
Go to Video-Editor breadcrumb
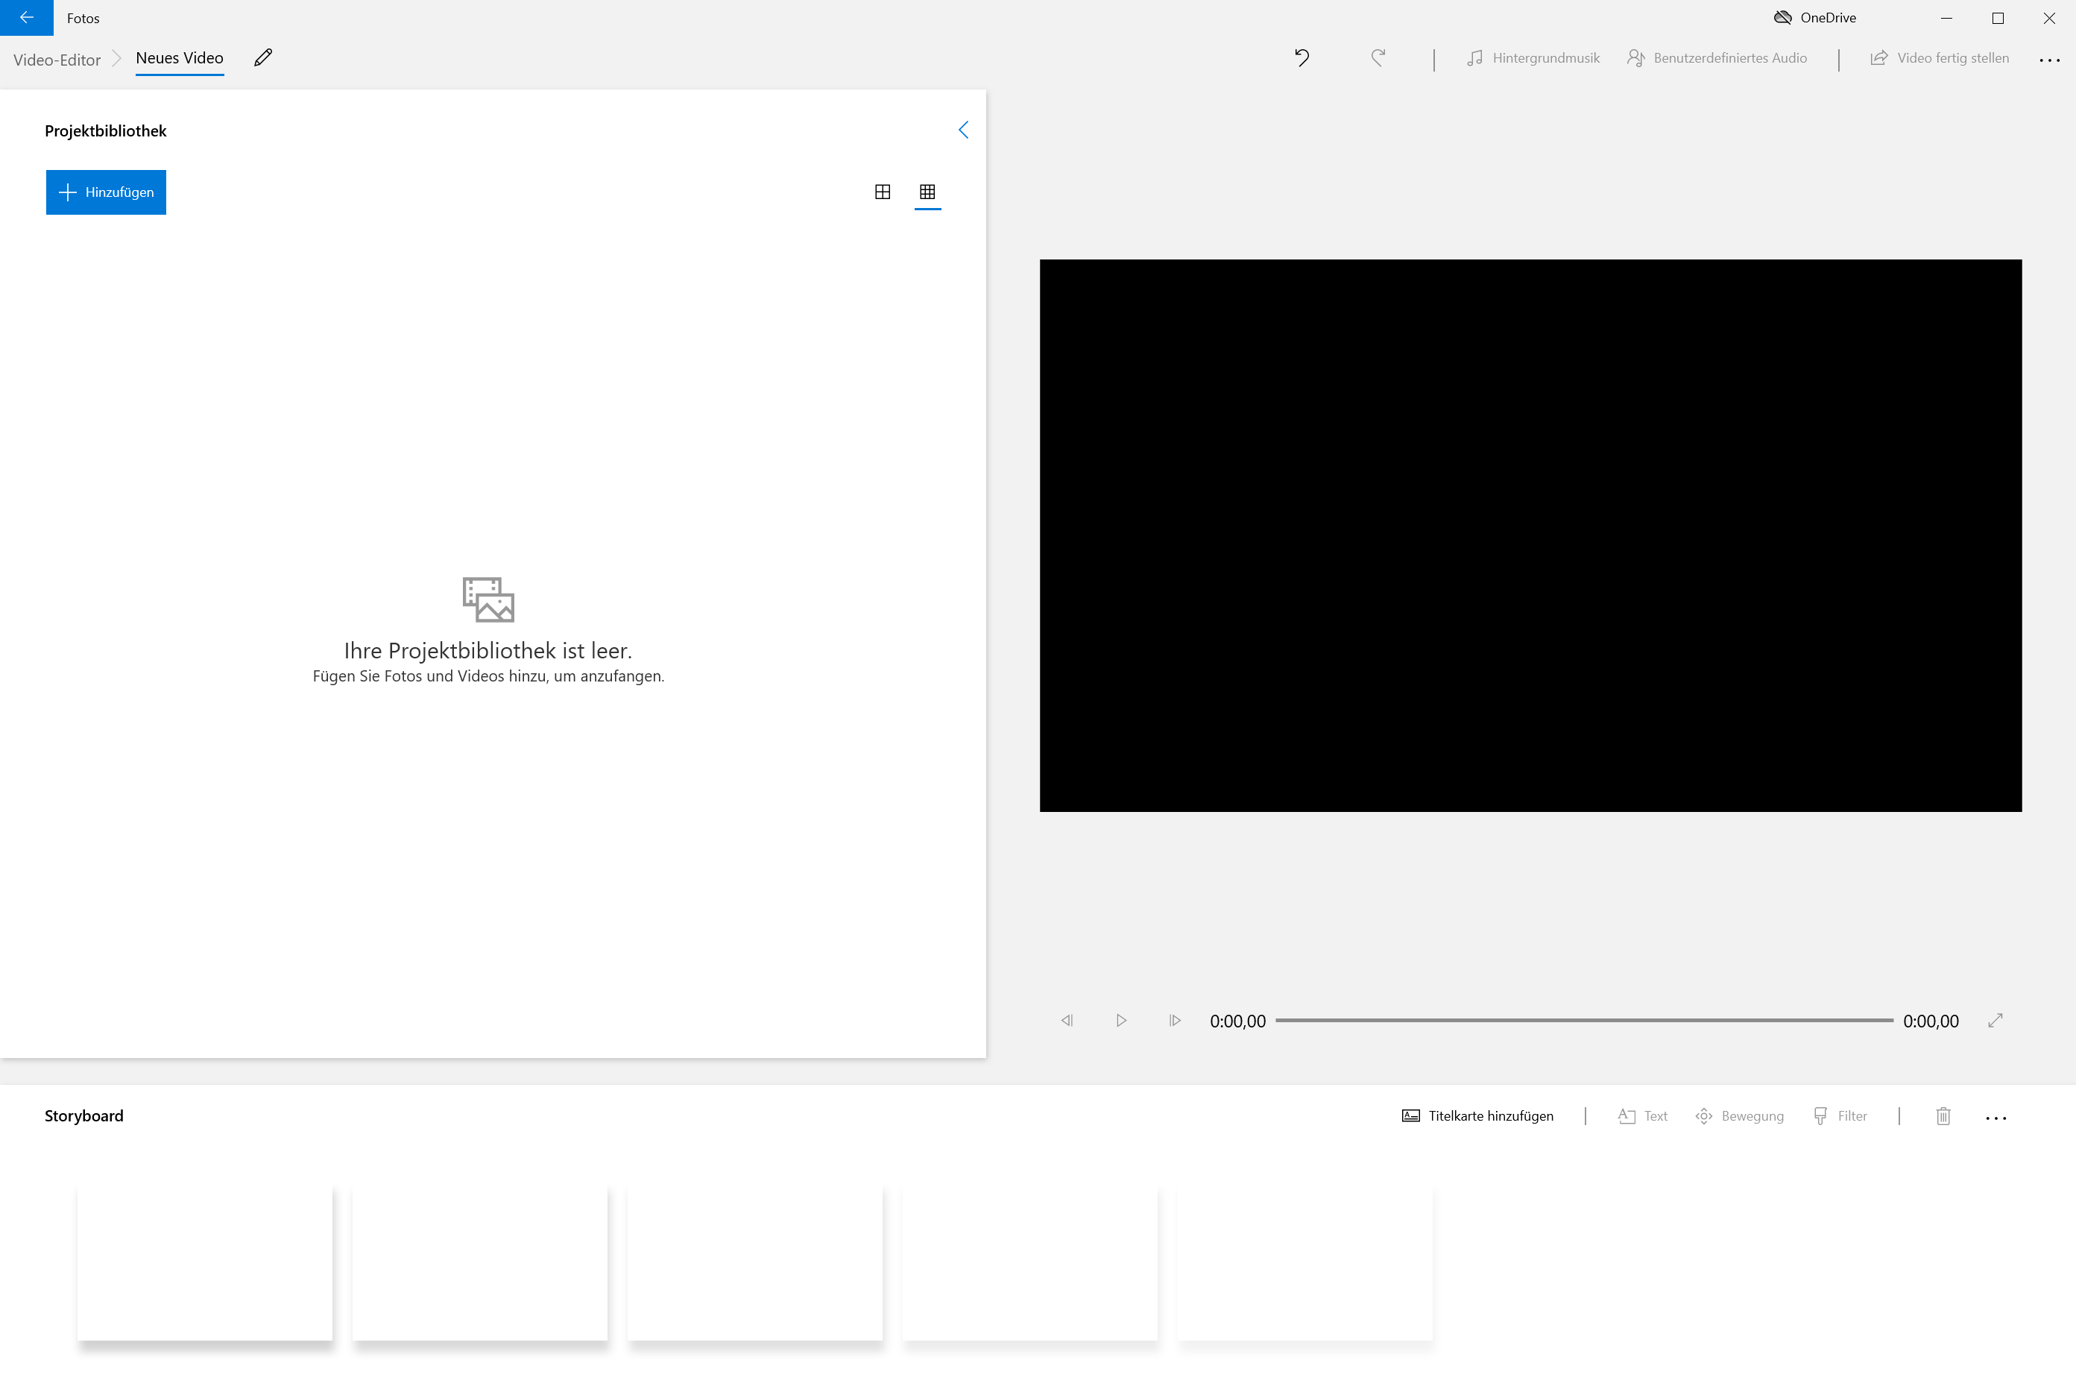(57, 60)
